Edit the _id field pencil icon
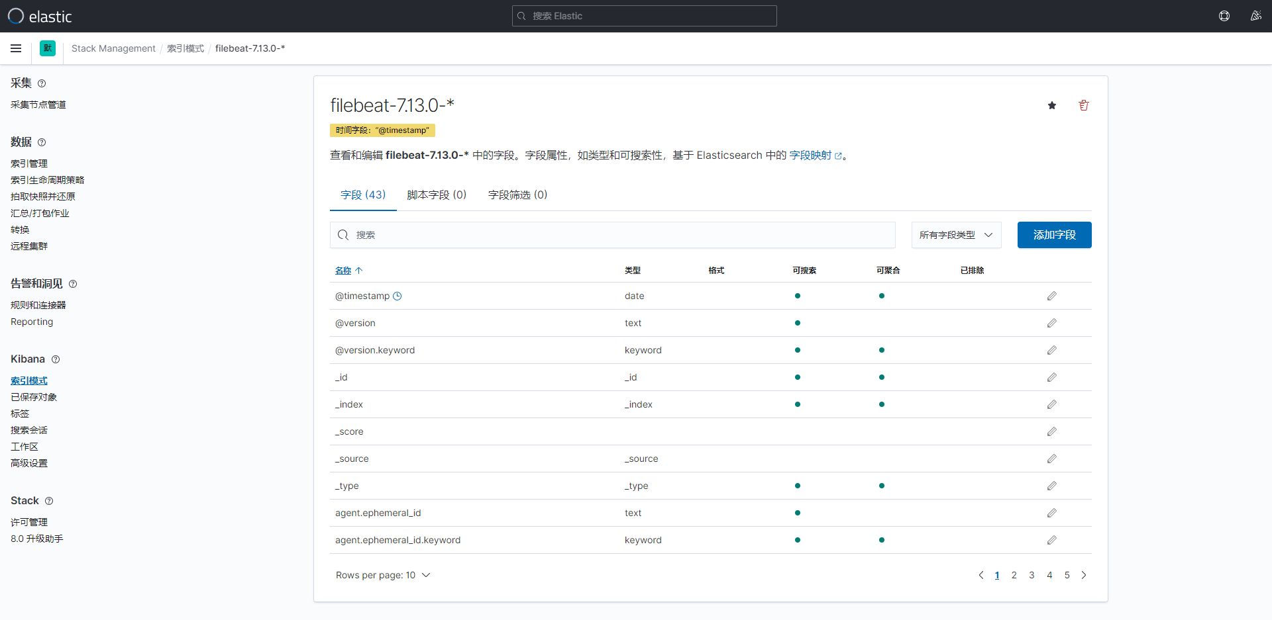Viewport: 1272px width, 620px height. tap(1052, 377)
